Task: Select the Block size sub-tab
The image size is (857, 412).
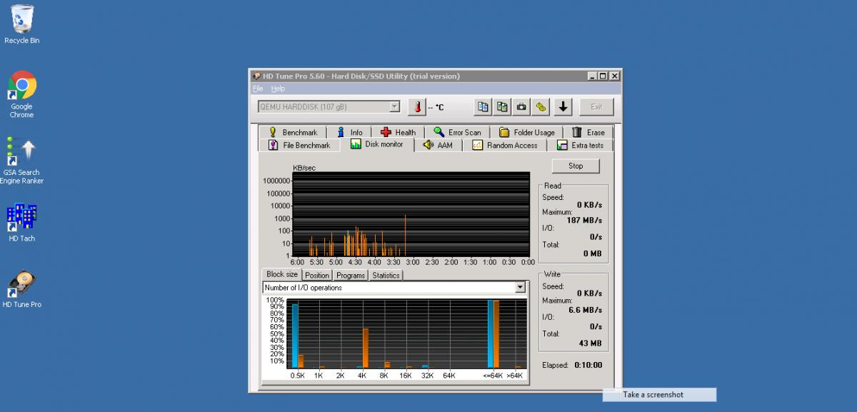Action: 281,274
